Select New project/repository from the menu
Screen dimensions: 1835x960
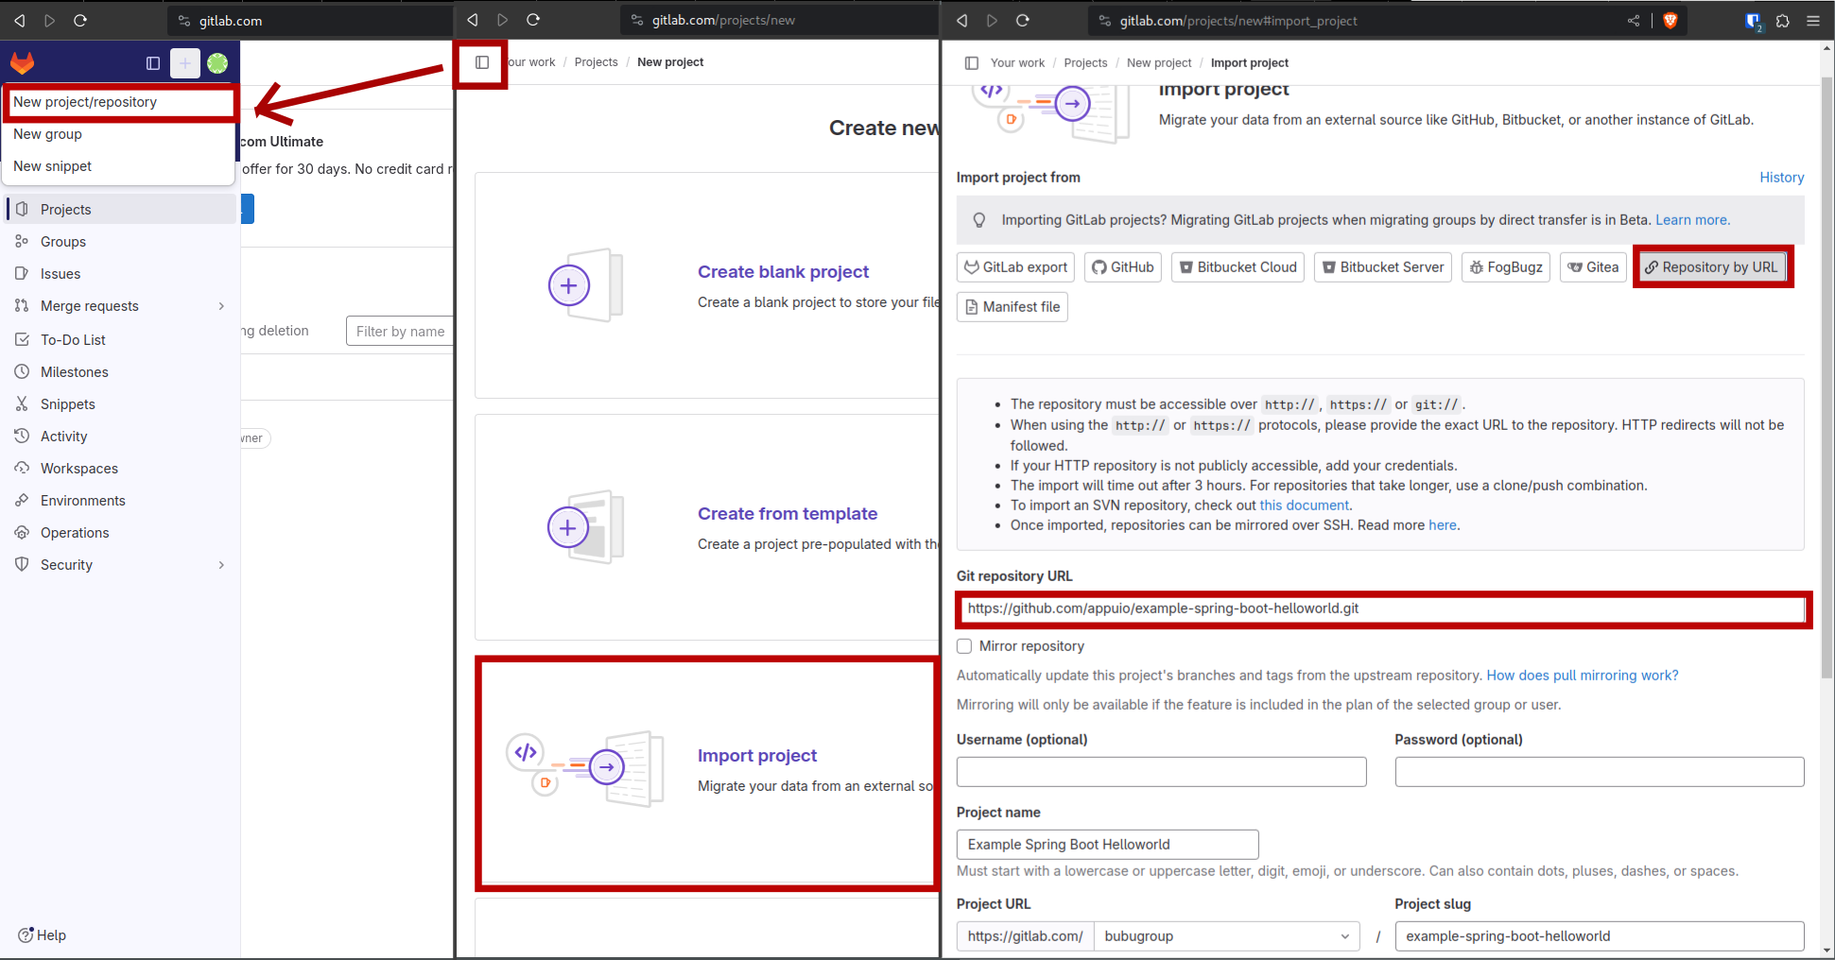[85, 101]
